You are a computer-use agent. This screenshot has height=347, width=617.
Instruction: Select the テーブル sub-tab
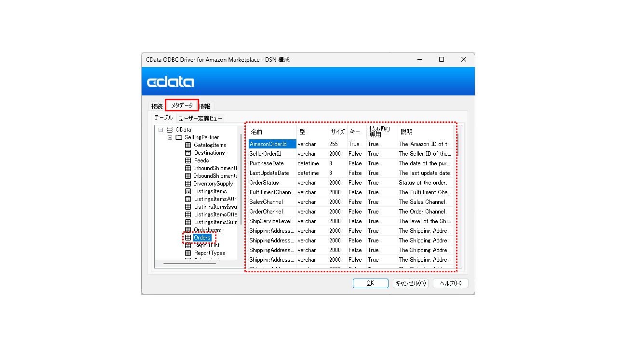click(163, 118)
